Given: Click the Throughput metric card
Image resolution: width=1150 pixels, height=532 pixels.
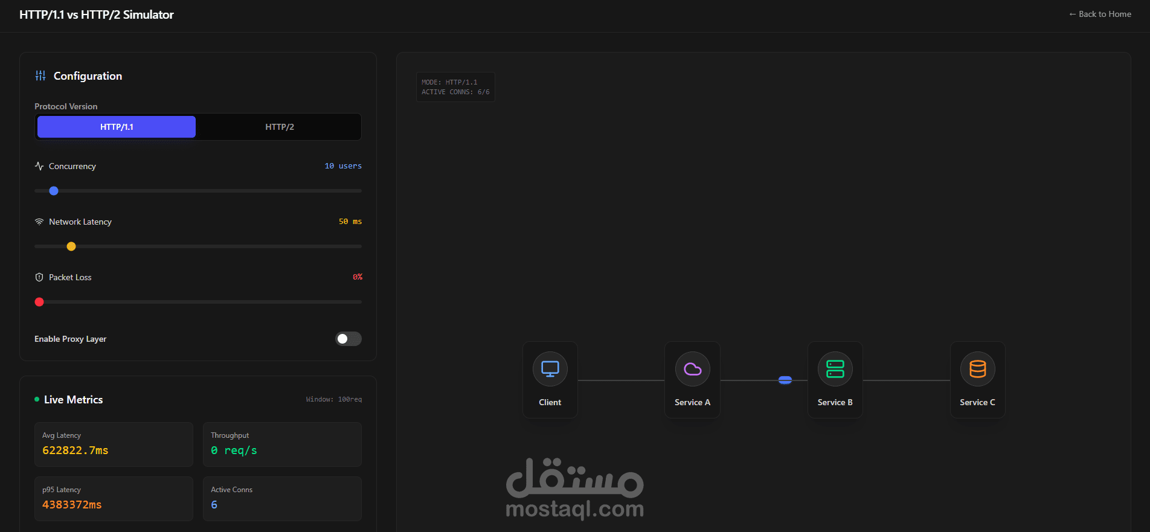Looking at the screenshot, I should tap(282, 444).
